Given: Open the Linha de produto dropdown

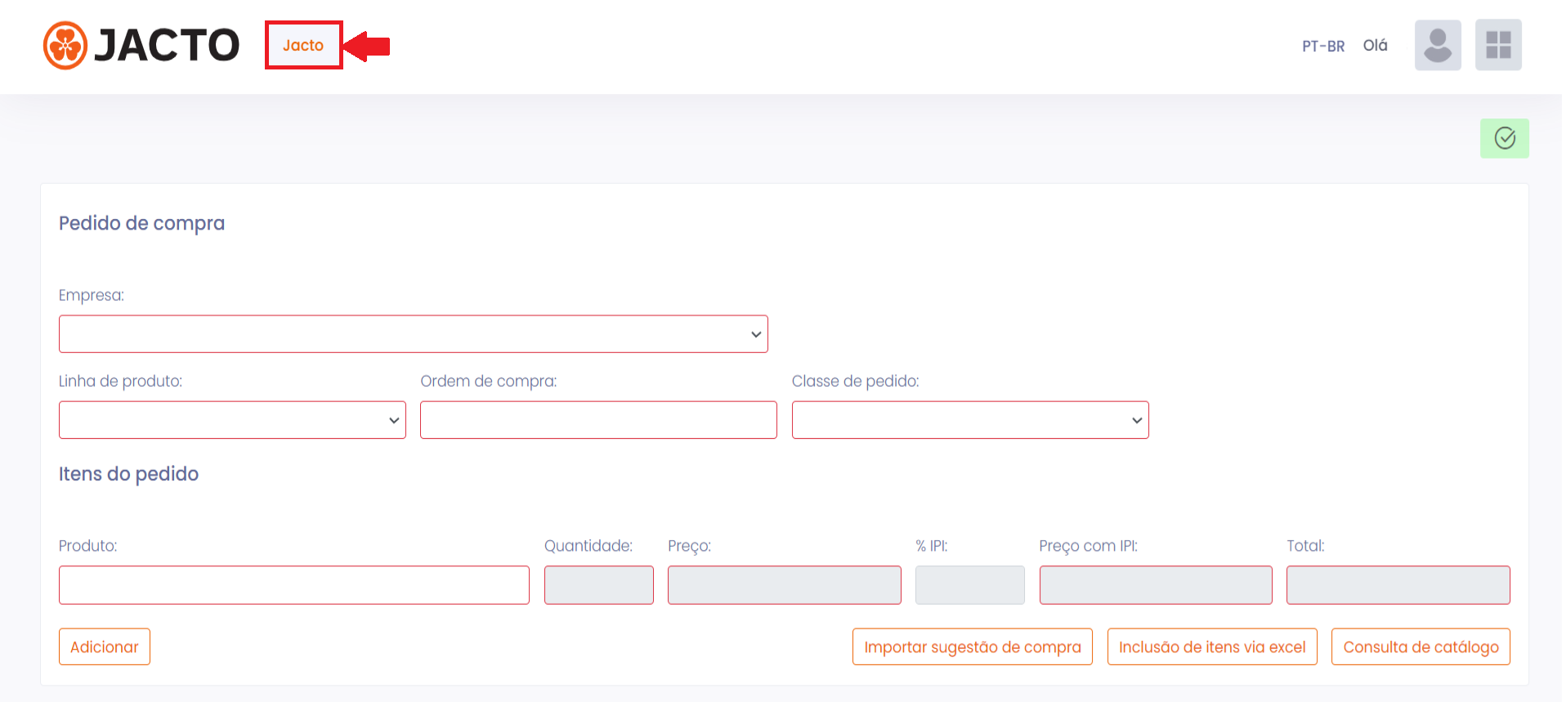Looking at the screenshot, I should pos(232,420).
